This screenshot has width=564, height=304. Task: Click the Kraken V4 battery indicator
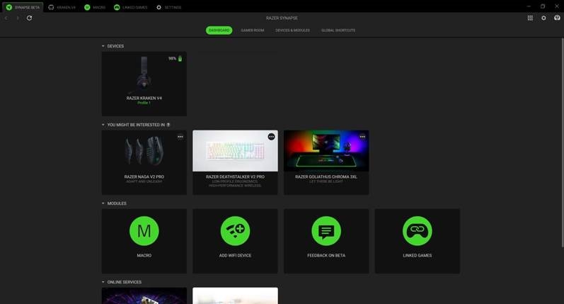pos(175,58)
